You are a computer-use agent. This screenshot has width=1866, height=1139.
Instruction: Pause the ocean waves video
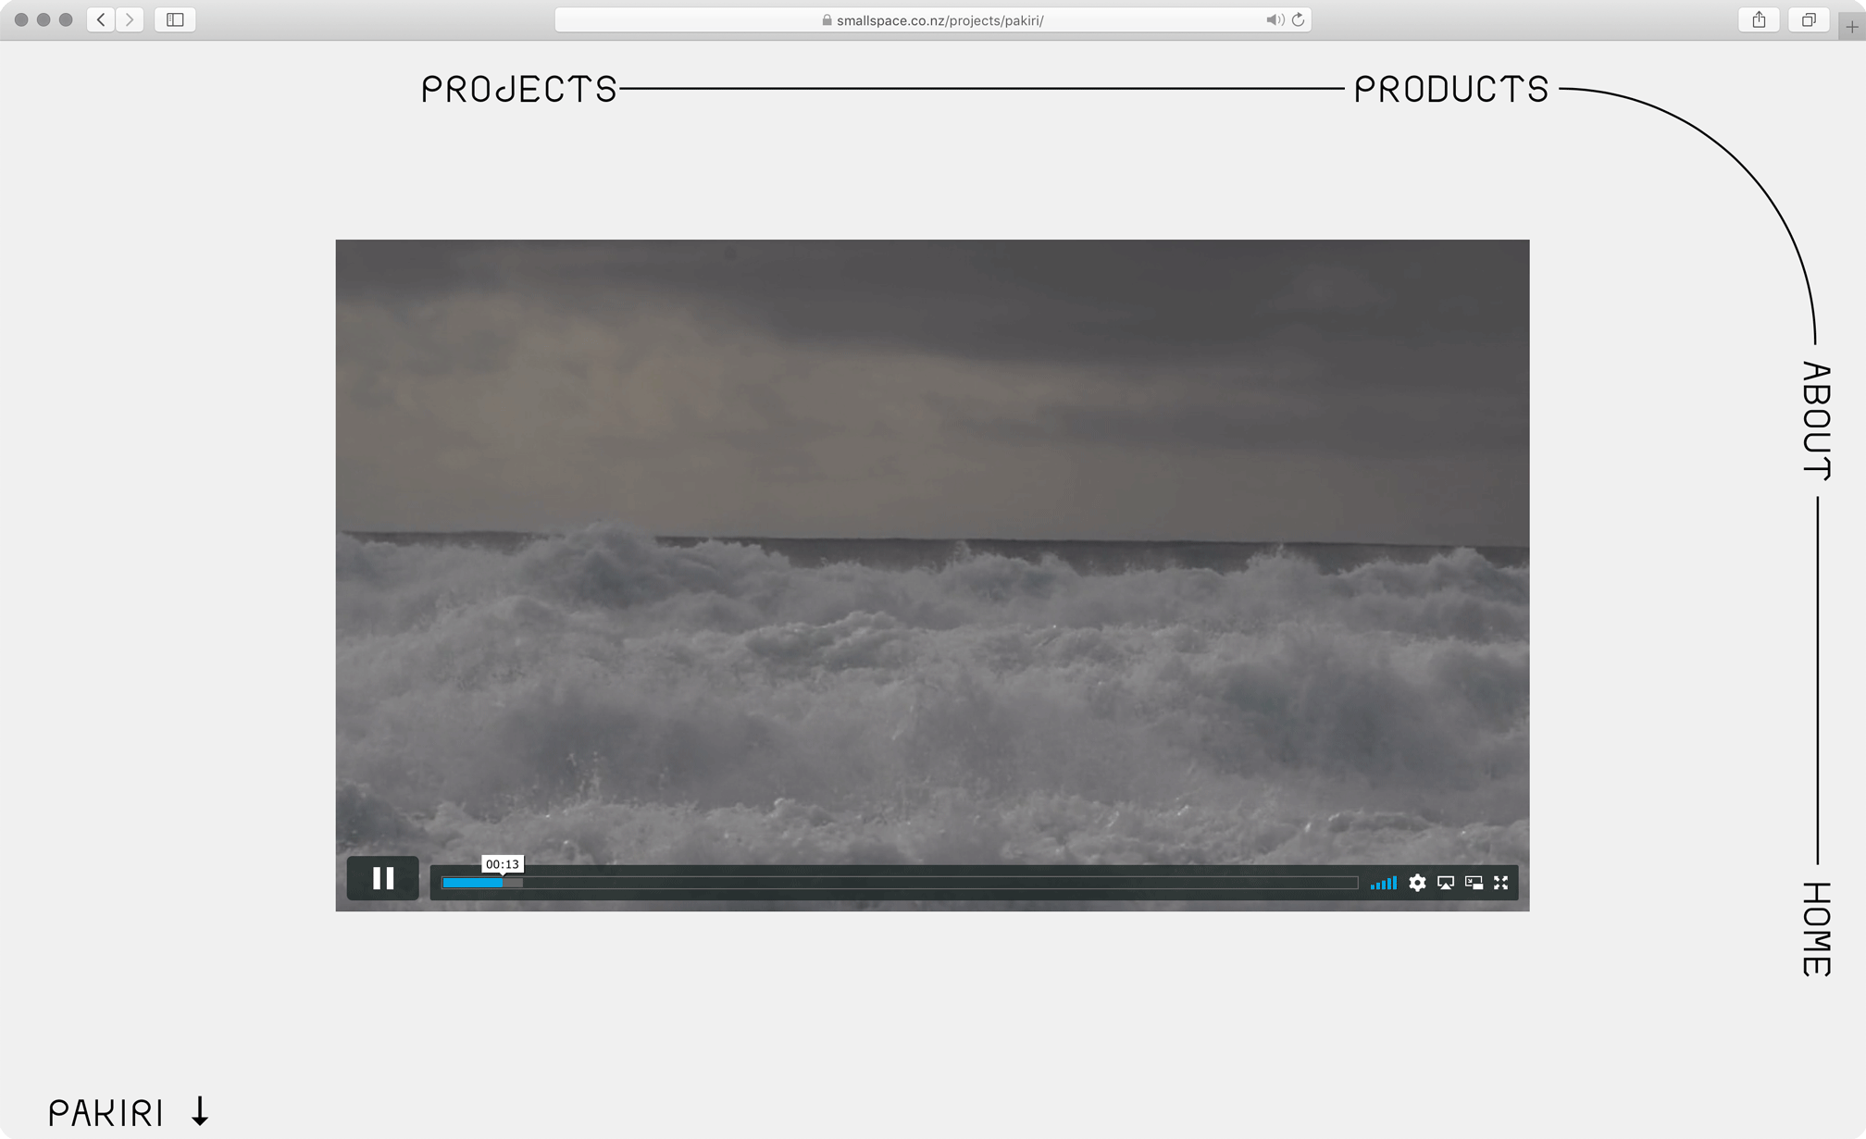[x=382, y=878]
